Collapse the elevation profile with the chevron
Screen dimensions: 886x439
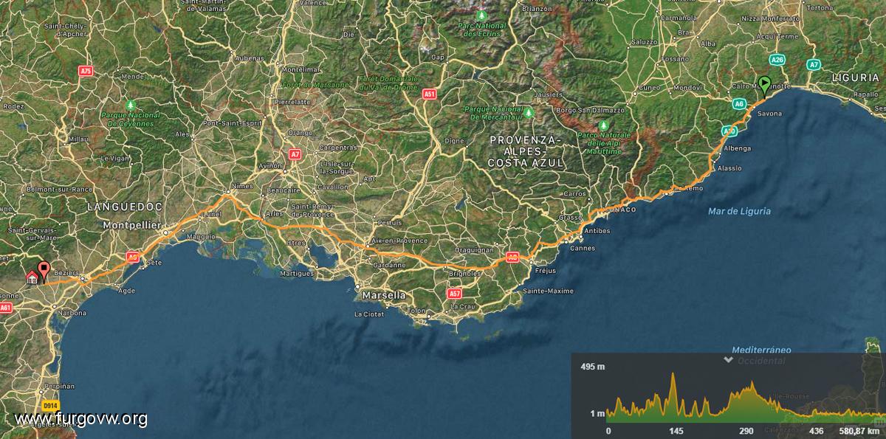tap(728, 360)
